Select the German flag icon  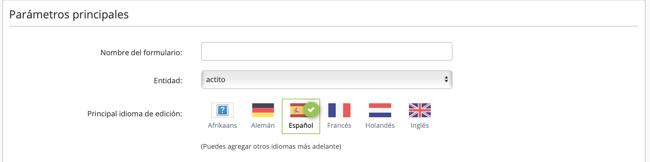[263, 110]
